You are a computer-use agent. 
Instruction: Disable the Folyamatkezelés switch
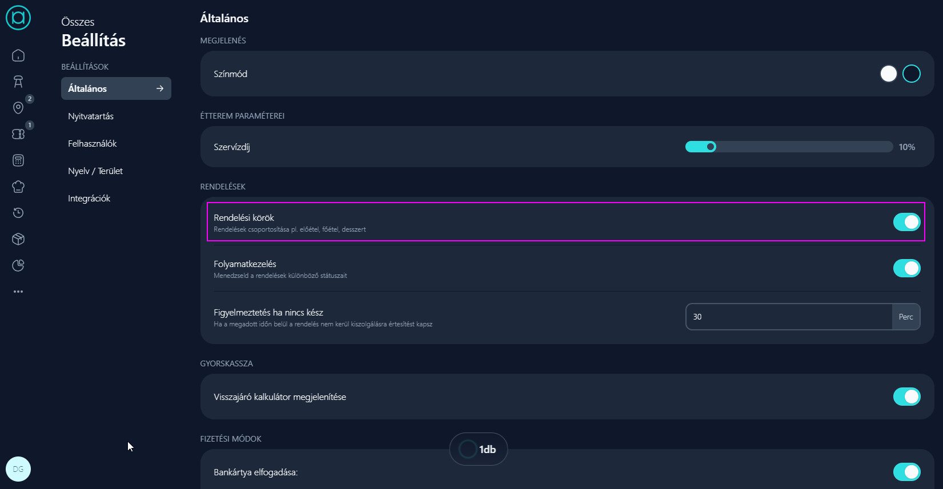pos(906,268)
